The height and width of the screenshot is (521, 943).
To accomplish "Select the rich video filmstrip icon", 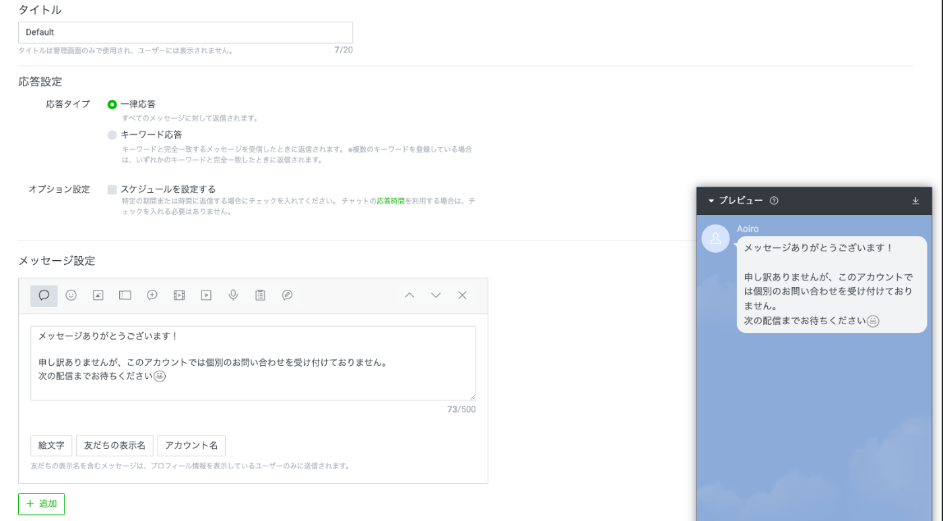I will tap(179, 295).
